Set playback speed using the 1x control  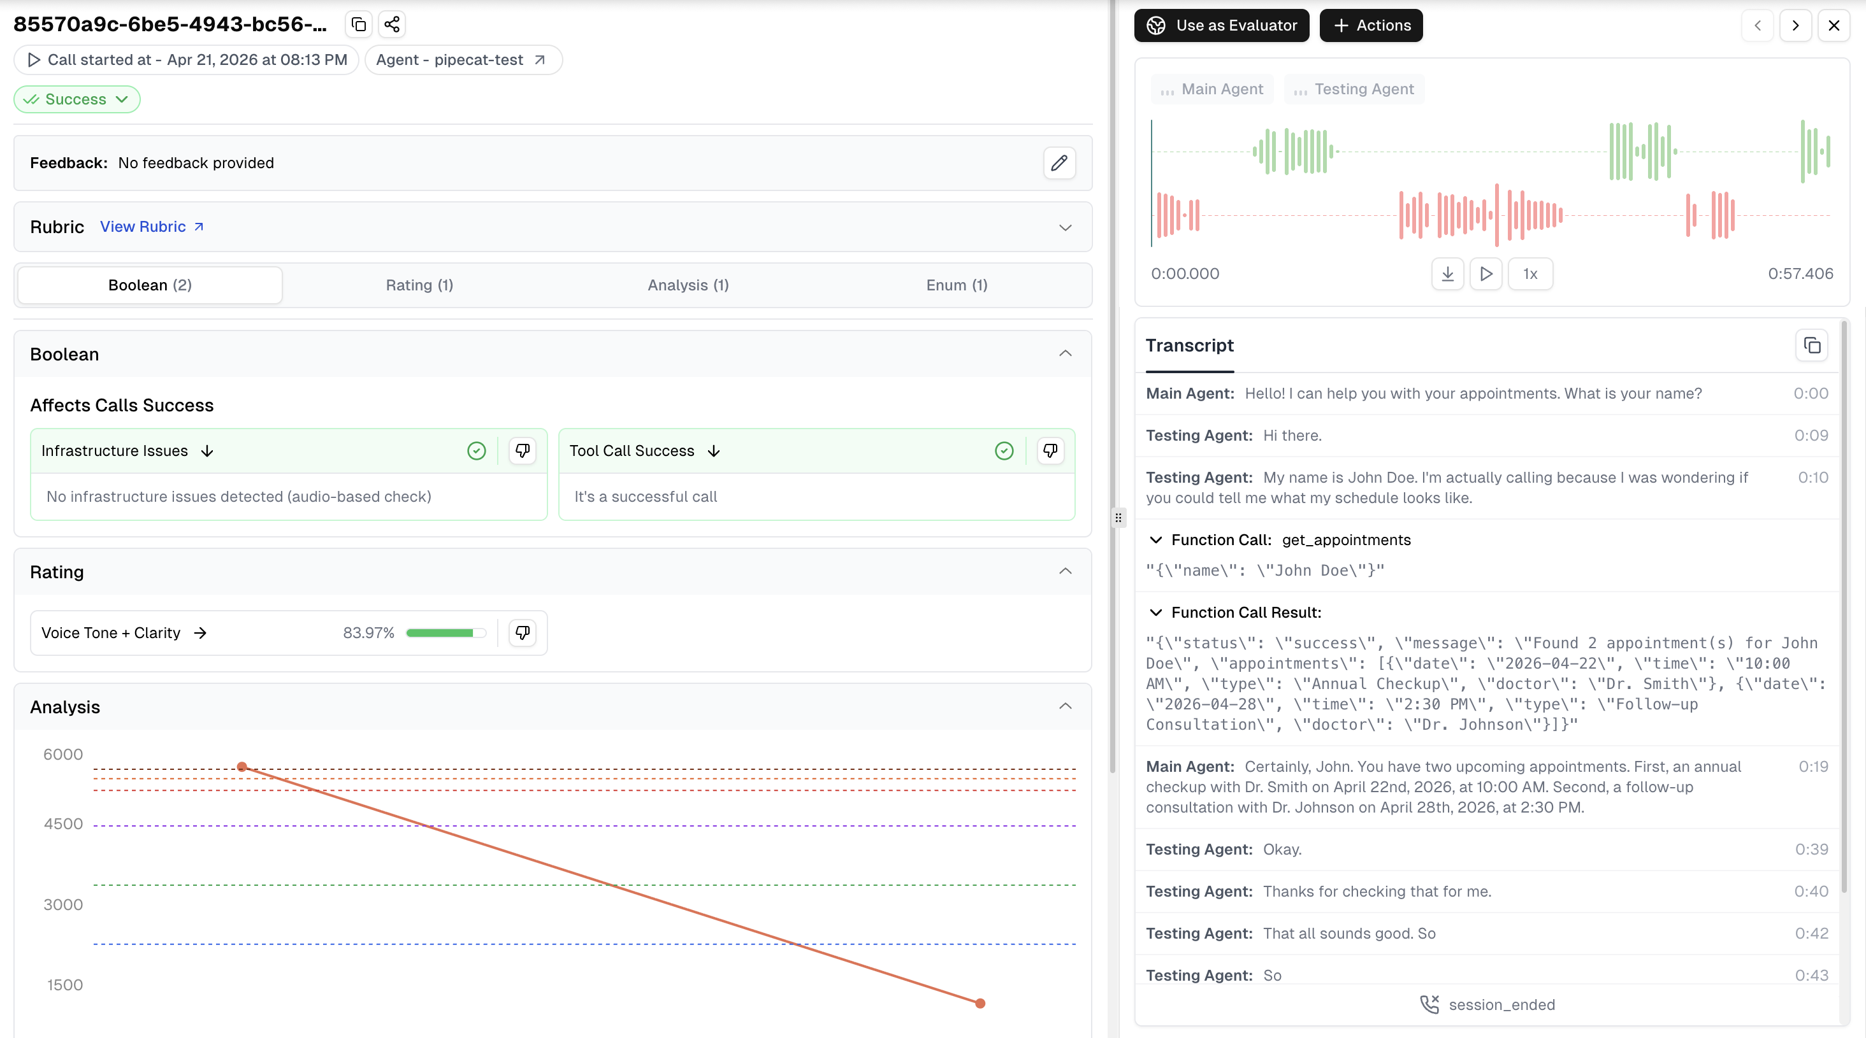click(1530, 274)
